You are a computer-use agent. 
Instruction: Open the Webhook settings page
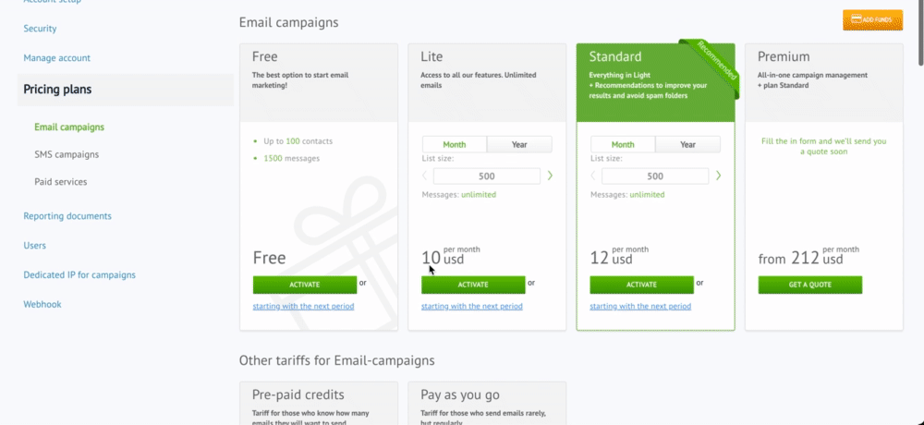pyautogui.click(x=43, y=304)
